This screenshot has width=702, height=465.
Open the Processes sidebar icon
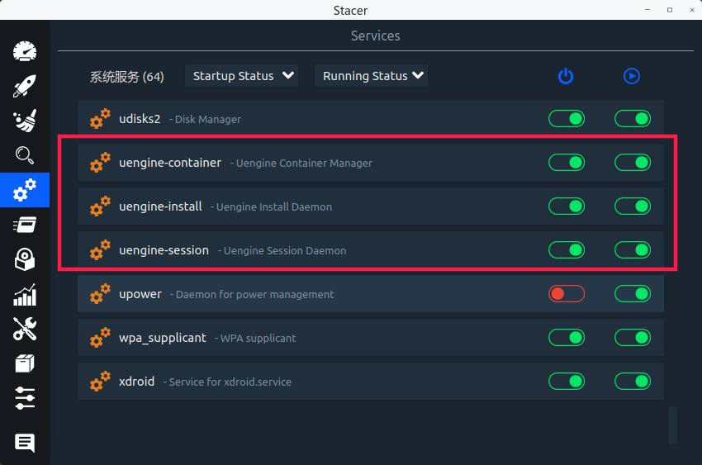click(25, 225)
